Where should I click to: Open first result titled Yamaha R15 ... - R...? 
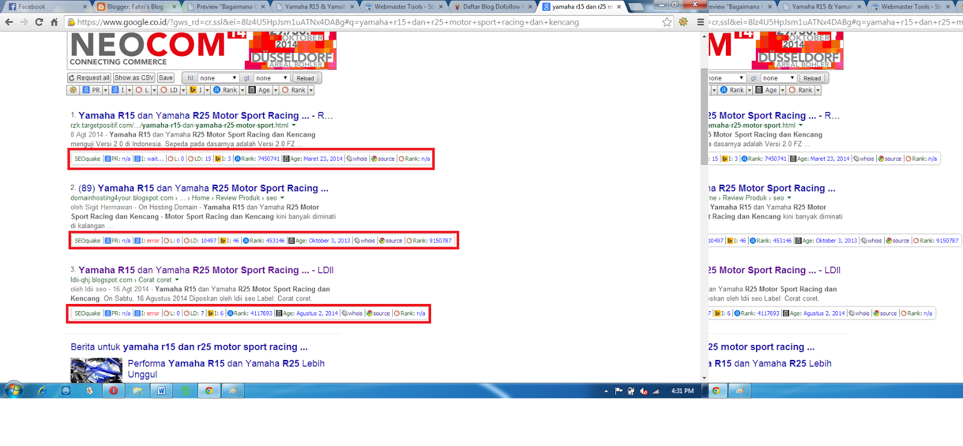click(205, 116)
